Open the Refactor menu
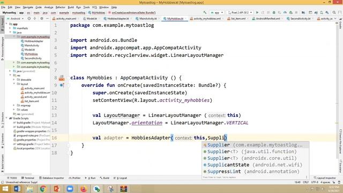The image size is (343, 193). point(61,7)
